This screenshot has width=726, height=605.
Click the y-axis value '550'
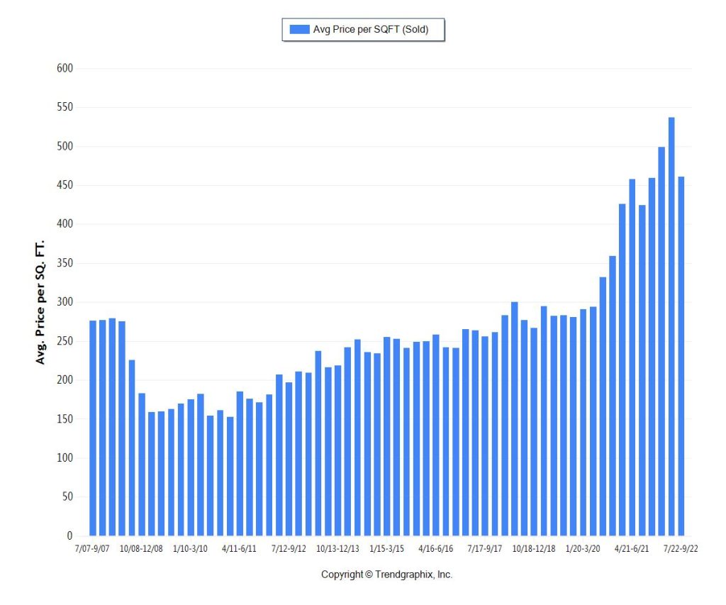(x=65, y=108)
